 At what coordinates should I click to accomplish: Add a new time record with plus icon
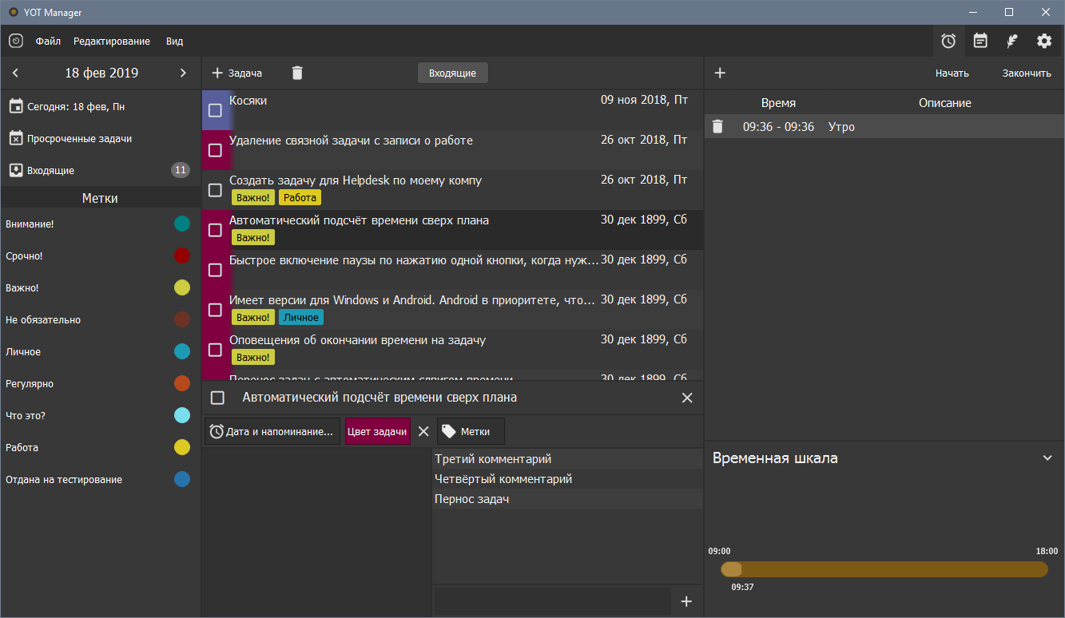click(720, 73)
